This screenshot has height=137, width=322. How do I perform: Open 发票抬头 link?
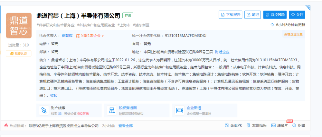tap(259, 125)
